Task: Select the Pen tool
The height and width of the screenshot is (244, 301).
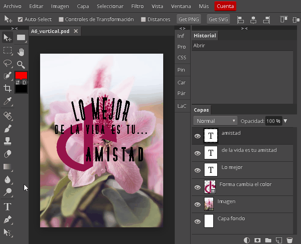Action: [7, 219]
